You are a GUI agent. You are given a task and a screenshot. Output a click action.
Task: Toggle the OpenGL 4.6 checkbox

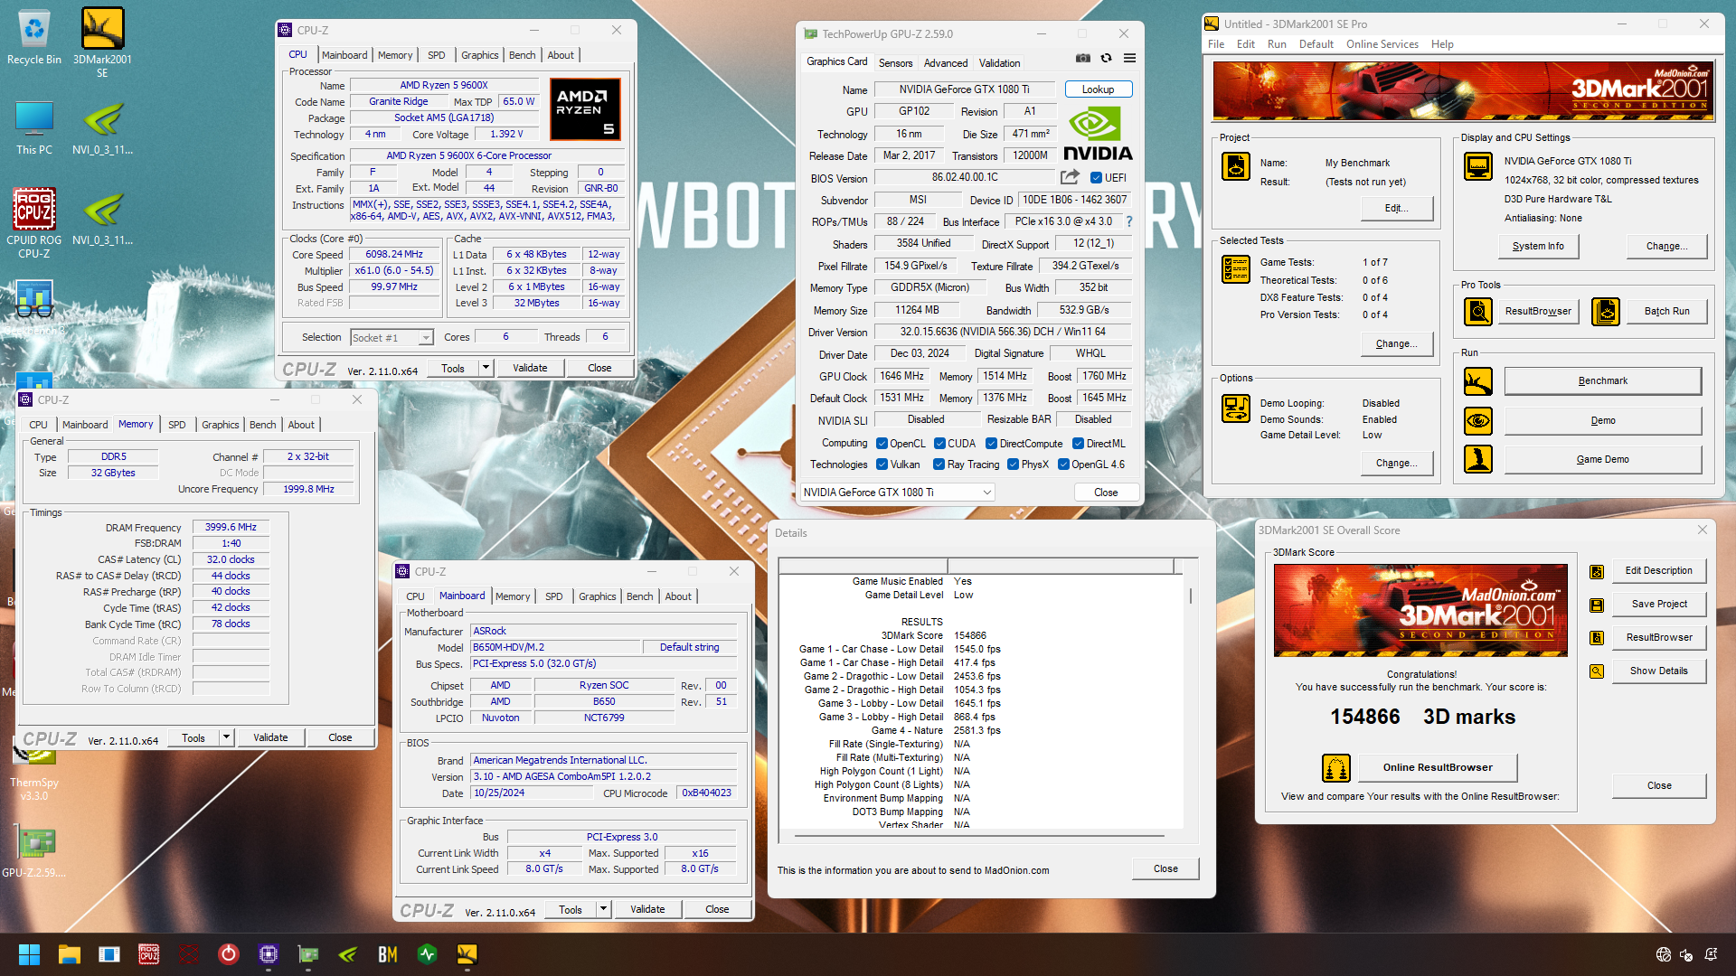tap(1063, 465)
